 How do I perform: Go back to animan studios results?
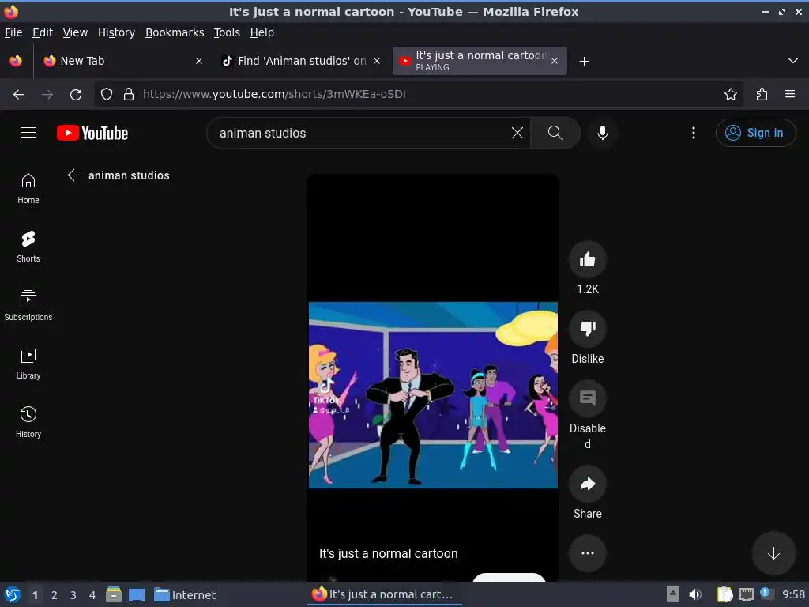[x=74, y=175]
